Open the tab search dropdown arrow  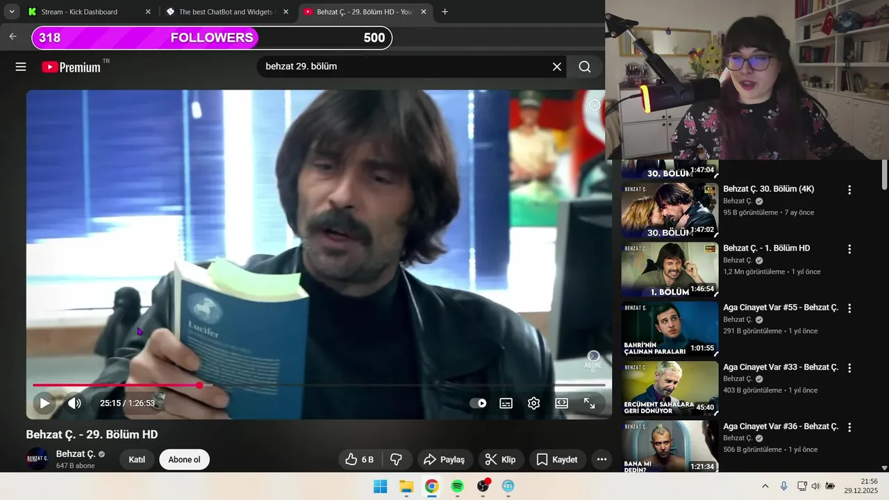(12, 12)
